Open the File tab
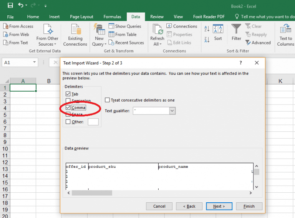 point(10,17)
